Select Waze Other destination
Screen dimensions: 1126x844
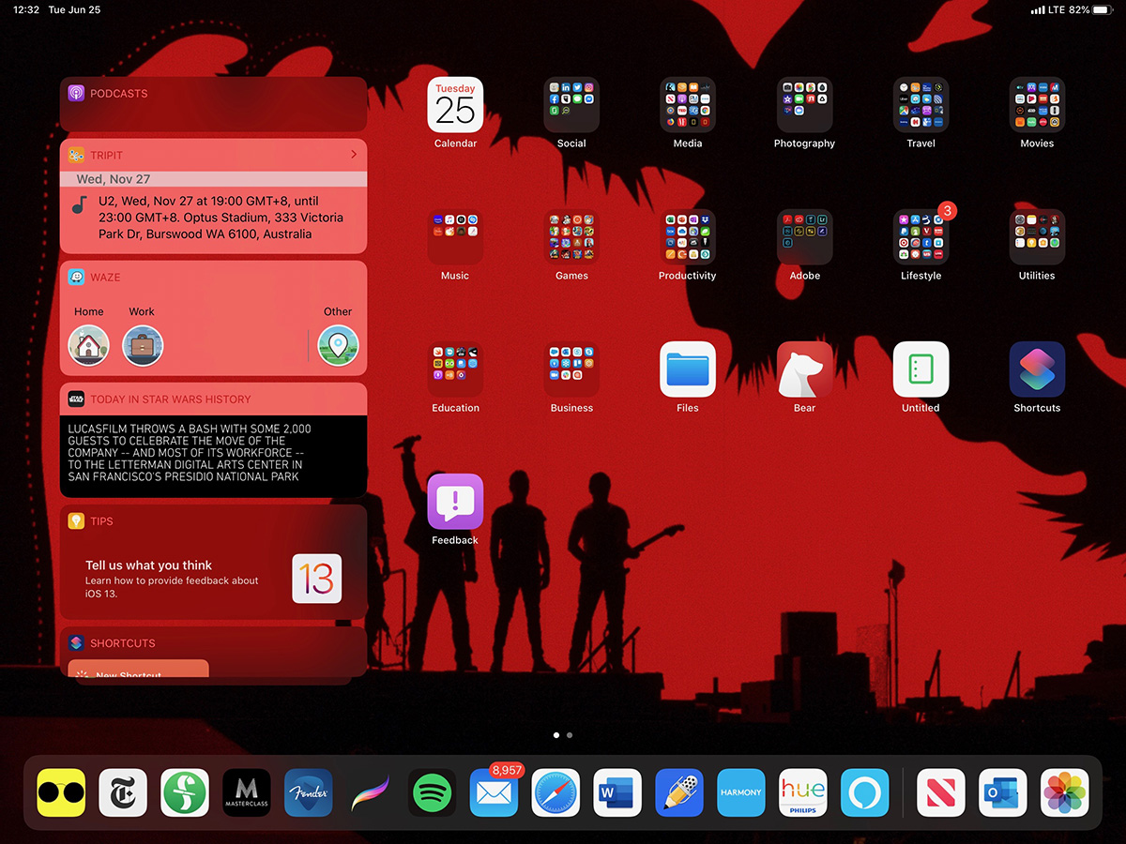338,346
